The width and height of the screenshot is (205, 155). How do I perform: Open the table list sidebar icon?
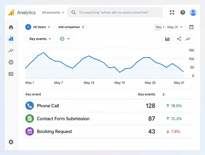11,74
